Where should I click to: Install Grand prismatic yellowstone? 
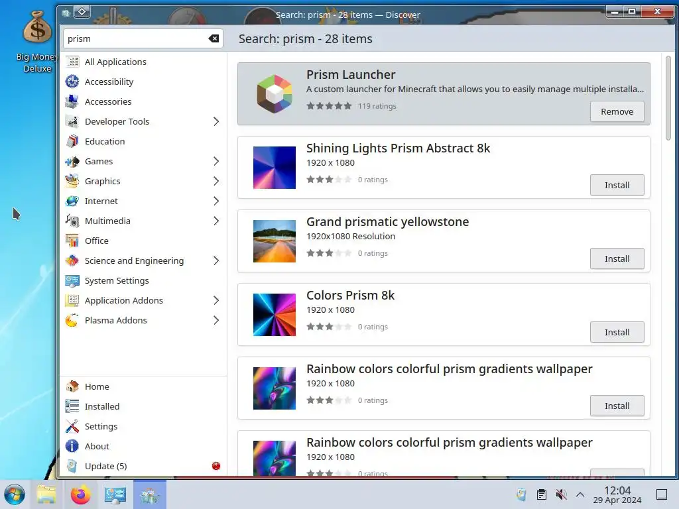617,259
